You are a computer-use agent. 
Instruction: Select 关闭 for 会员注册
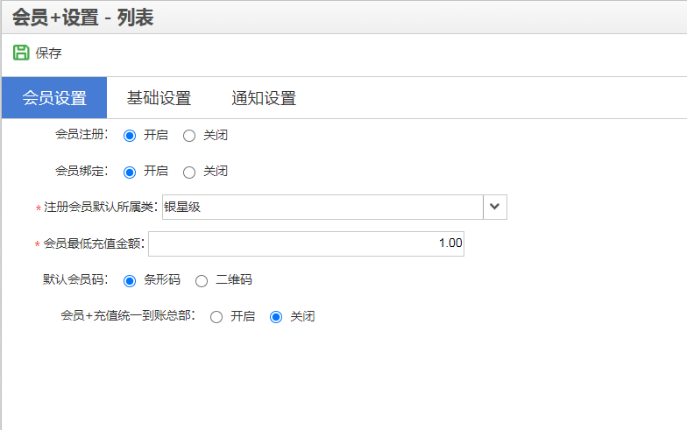pos(189,136)
